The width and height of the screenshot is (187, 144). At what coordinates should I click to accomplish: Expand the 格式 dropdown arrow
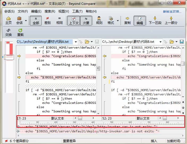118,21
